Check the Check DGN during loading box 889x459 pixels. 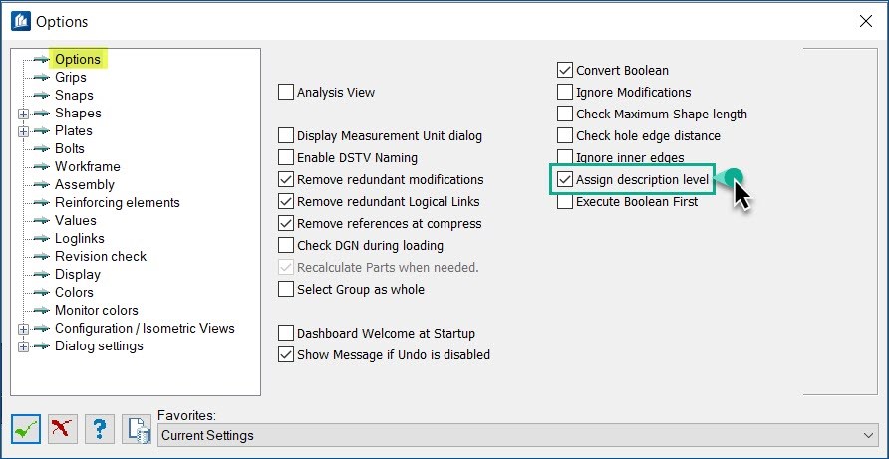(286, 245)
